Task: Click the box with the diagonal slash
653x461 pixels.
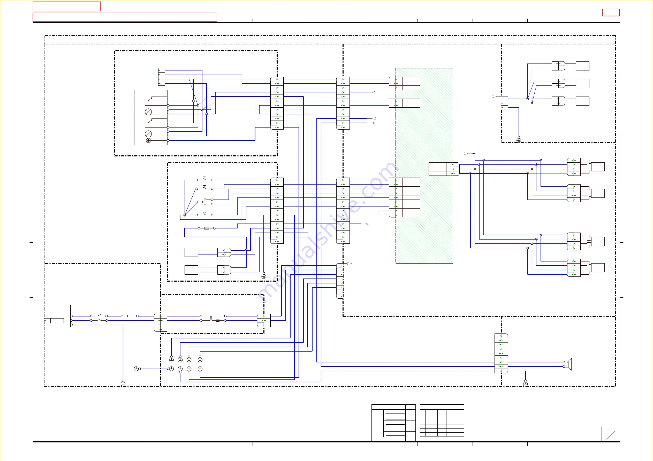Action: (611, 434)
